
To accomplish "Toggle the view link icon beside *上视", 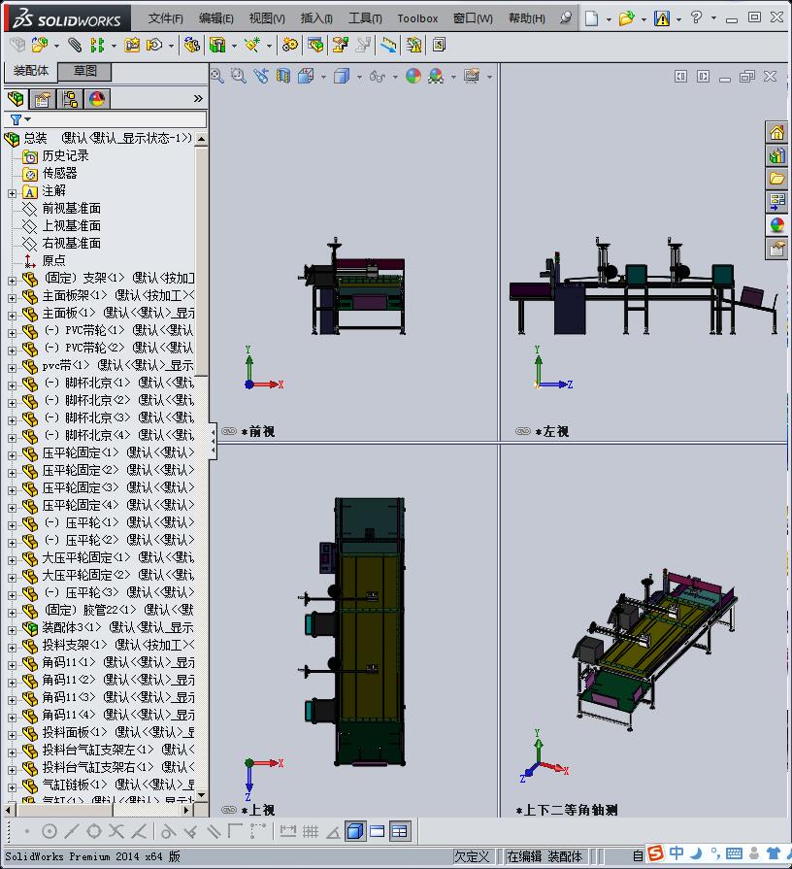I will point(229,810).
